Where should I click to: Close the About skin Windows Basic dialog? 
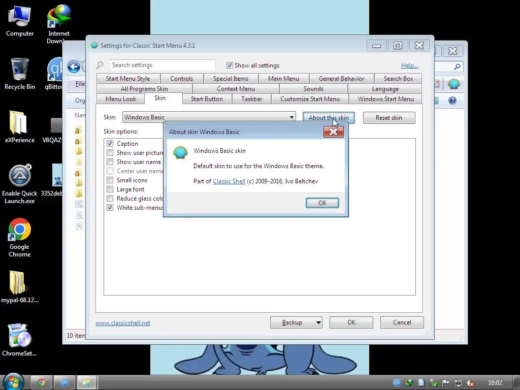[x=333, y=132]
